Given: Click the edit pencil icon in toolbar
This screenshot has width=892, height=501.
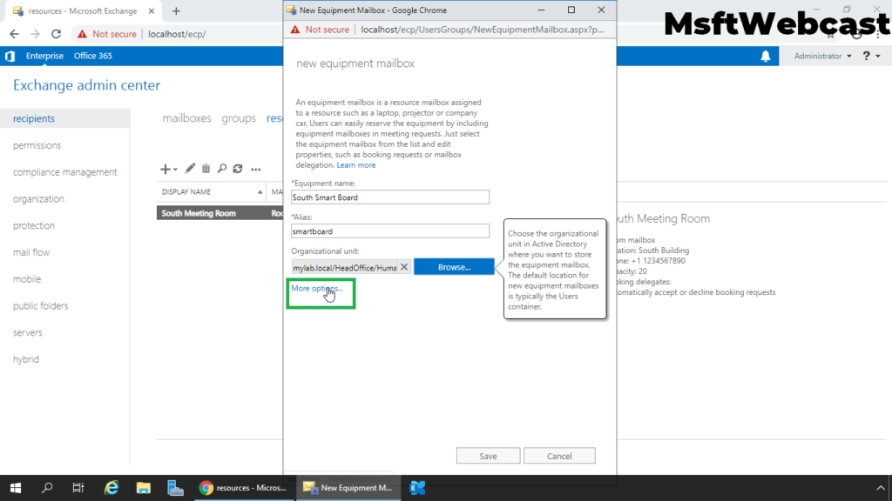Looking at the screenshot, I should (x=190, y=168).
